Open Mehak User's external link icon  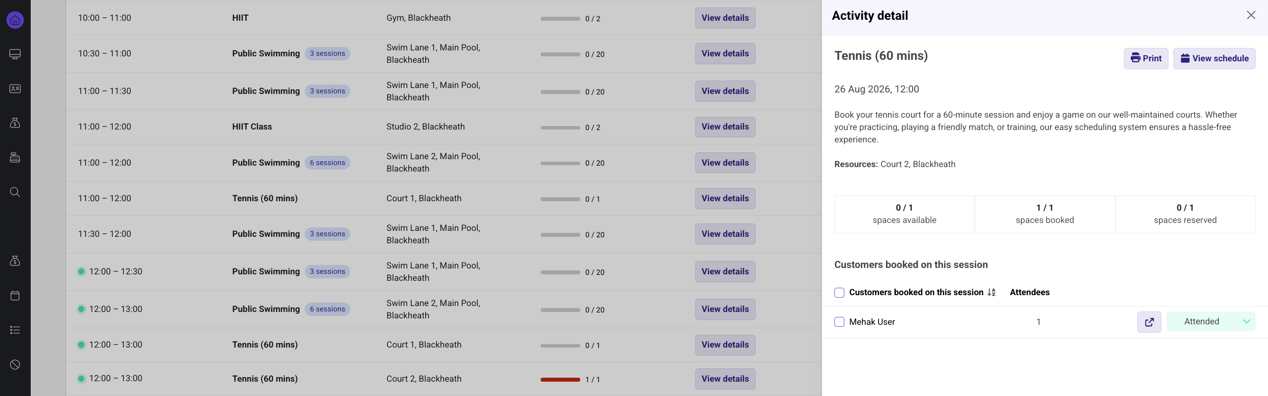coord(1149,322)
